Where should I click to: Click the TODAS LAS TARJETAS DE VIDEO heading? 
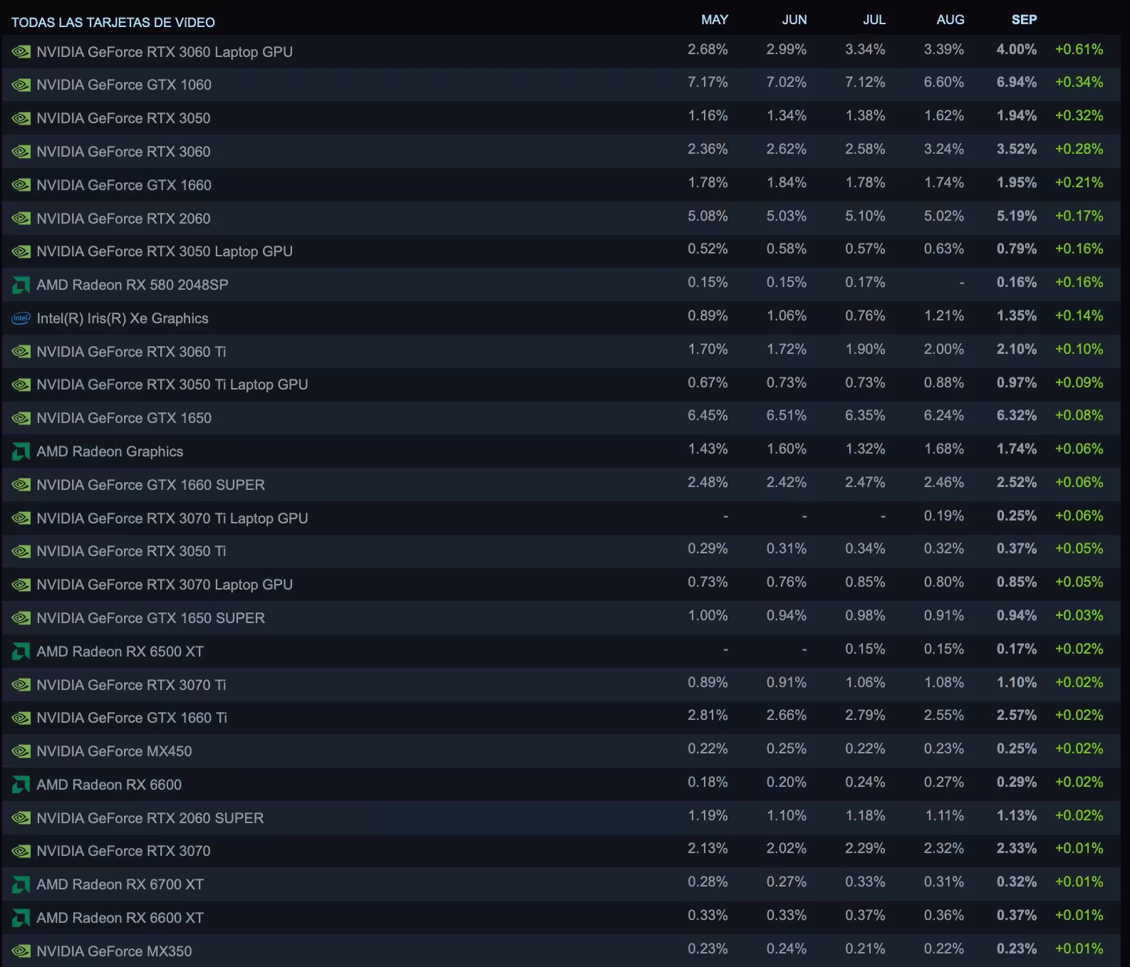click(x=113, y=23)
